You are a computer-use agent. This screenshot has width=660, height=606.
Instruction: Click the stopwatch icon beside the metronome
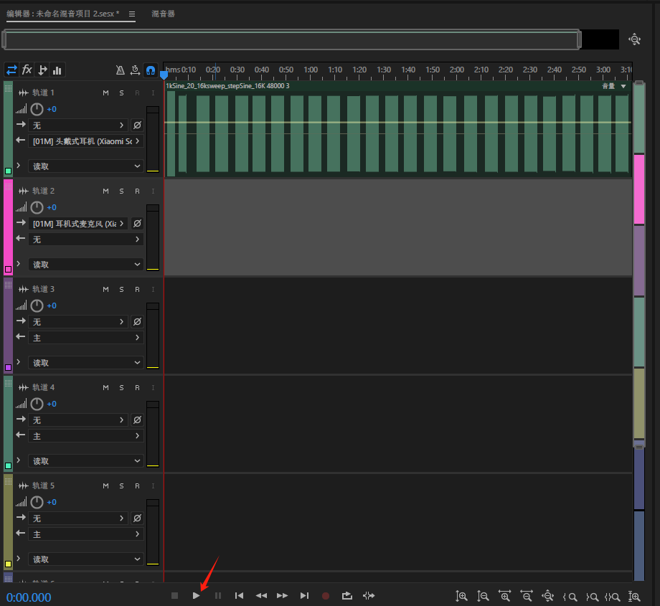click(x=135, y=70)
